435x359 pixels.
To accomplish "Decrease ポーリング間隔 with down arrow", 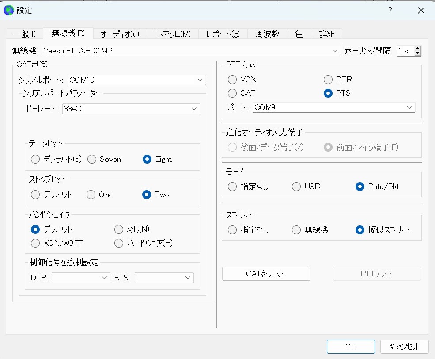I will tap(417, 53).
